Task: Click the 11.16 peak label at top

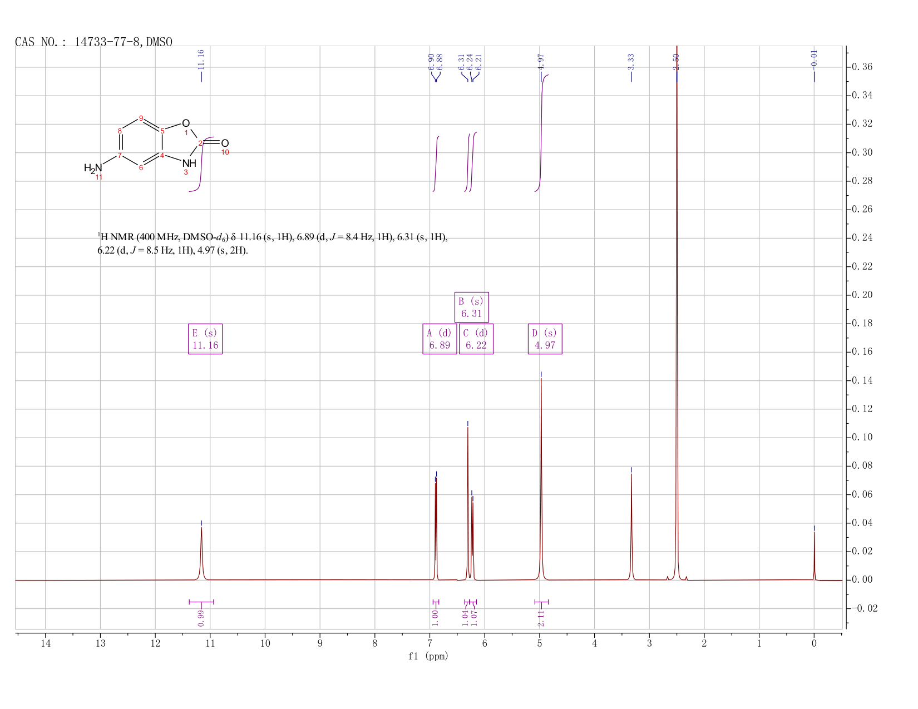Action: click(201, 60)
